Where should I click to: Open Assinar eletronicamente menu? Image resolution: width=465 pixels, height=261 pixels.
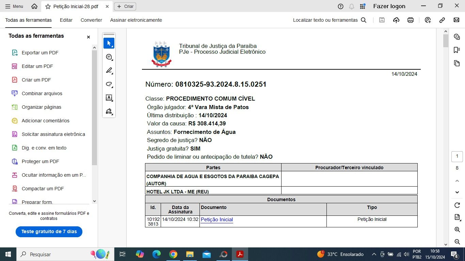point(136,20)
